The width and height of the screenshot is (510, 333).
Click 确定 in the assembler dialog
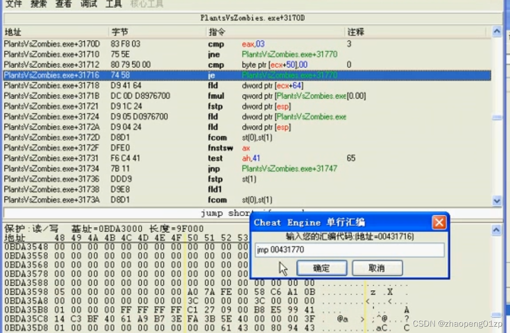[x=321, y=268]
